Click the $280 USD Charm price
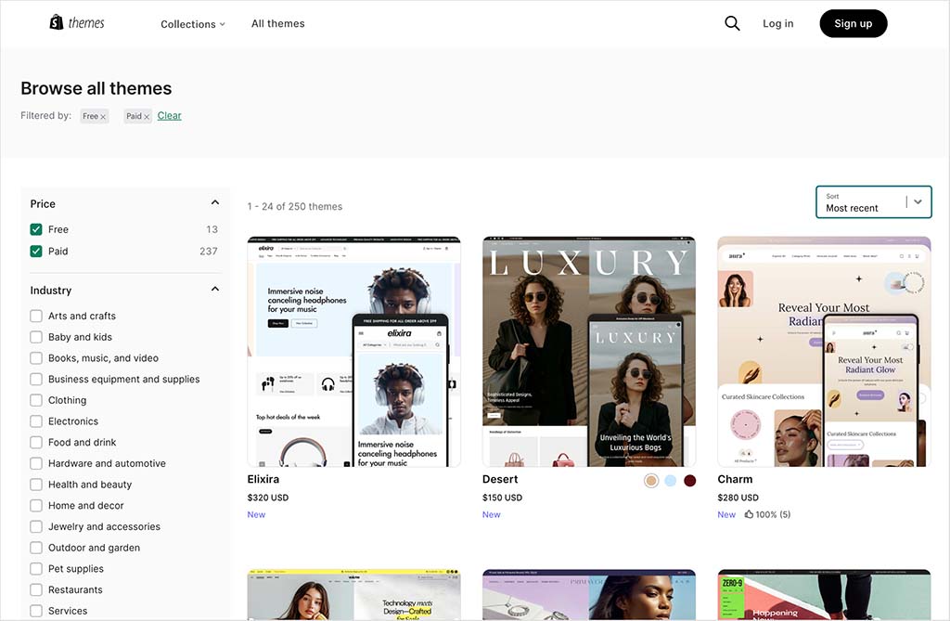 [x=738, y=498]
